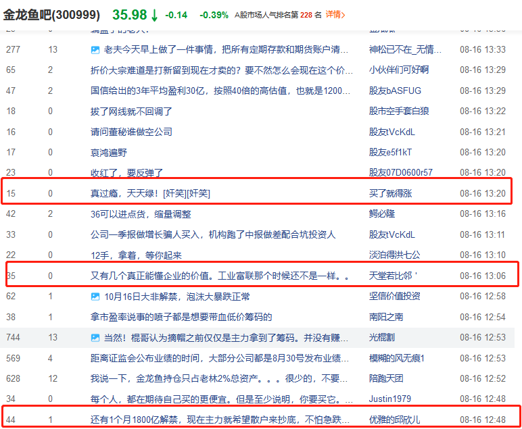This screenshot has width=522, height=429.
Task: Visit author 光棍割 profile
Action: 382,338
